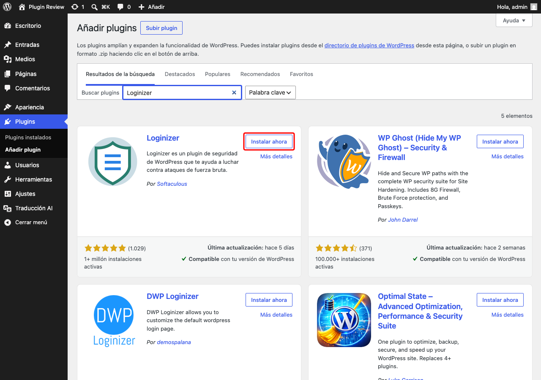Click the Ajustes settings icon
The width and height of the screenshot is (541, 380).
click(x=8, y=194)
